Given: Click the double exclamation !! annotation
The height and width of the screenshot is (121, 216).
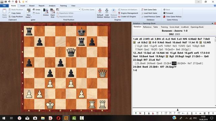Looking at the screenshot, I should pyautogui.click(x=157, y=113).
